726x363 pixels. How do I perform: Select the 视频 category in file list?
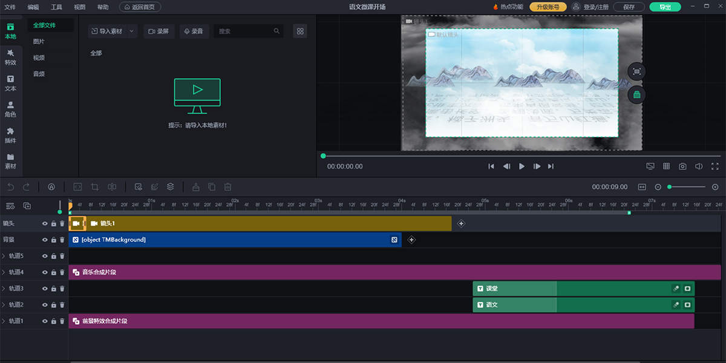[x=39, y=57]
